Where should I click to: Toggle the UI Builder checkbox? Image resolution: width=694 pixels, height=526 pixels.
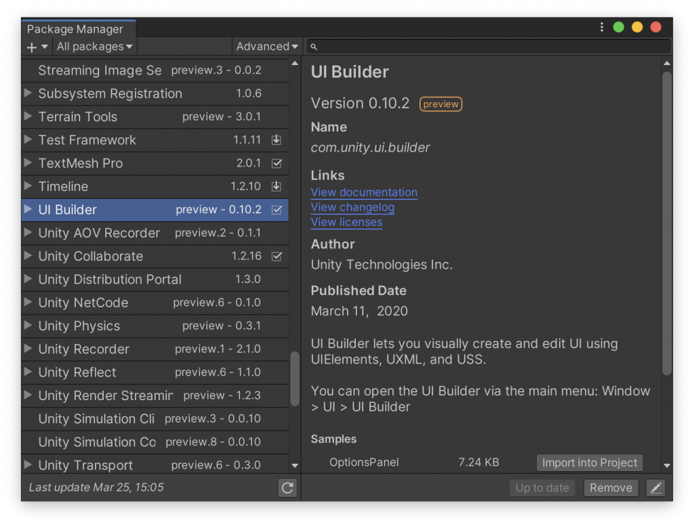pyautogui.click(x=277, y=210)
